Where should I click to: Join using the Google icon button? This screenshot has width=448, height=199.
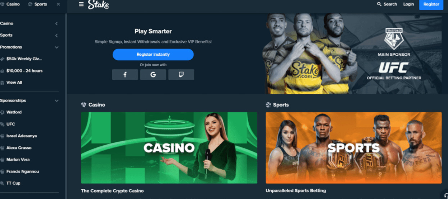tap(153, 75)
